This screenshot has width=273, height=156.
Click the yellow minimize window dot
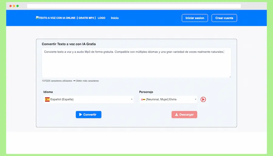tap(14, 6)
